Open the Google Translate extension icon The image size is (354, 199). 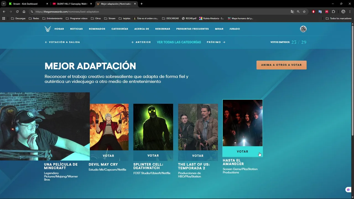click(320, 12)
